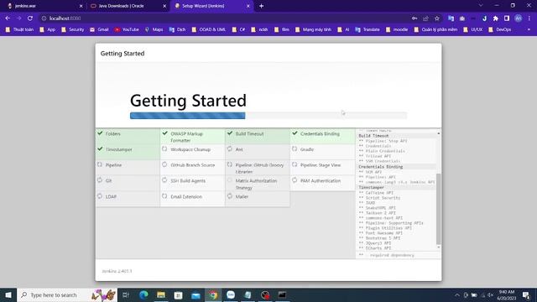This screenshot has height=302, width=537.
Task: Click the share page icon in address bar
Action: pos(425,18)
